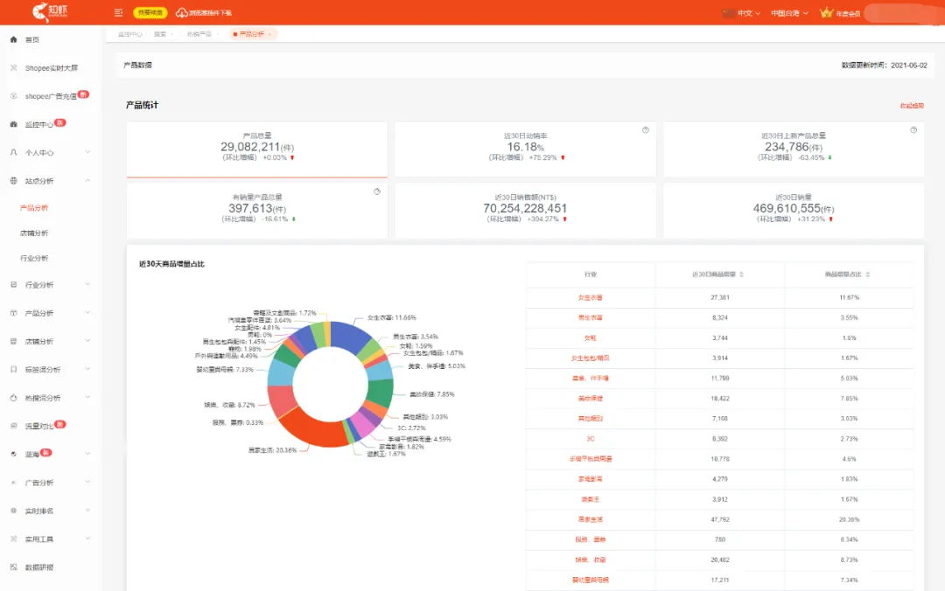Viewport: 945px width, 591px height.
Task: Collapse the sidebar with the hamburger icon
Action: pos(118,12)
